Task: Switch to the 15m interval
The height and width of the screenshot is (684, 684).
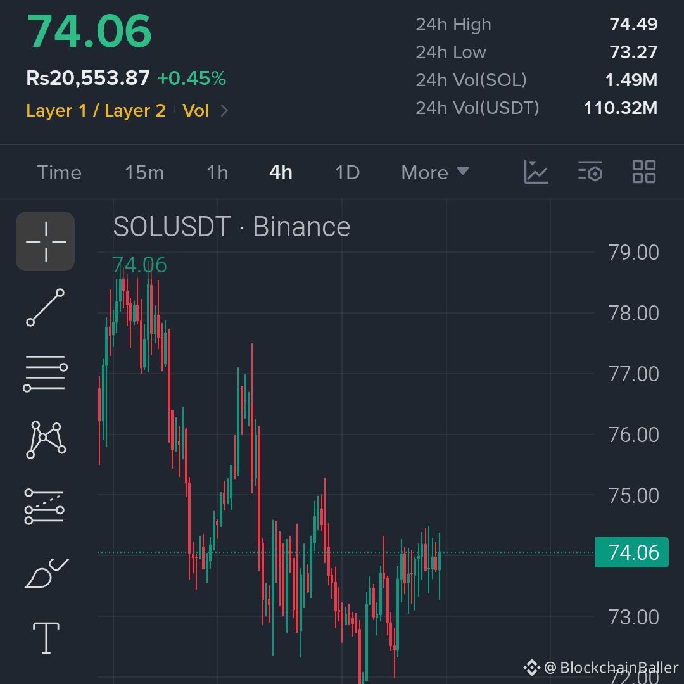Action: click(x=144, y=173)
